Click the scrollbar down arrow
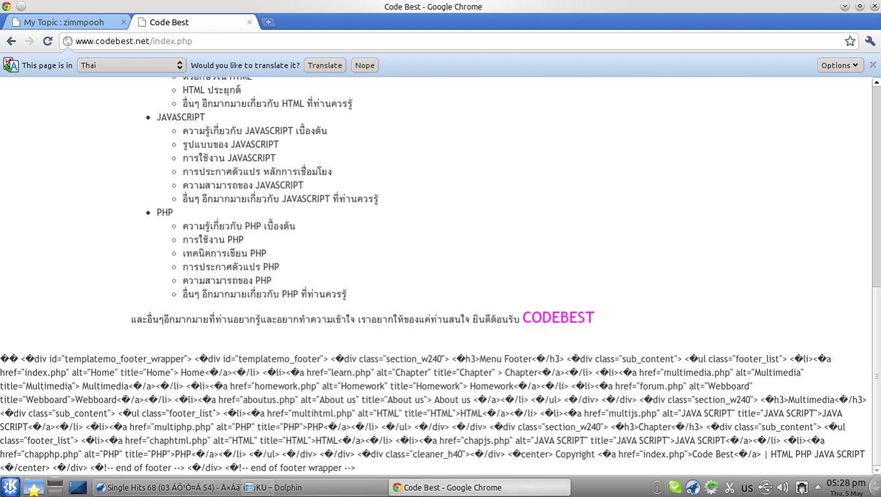The width and height of the screenshot is (881, 497). point(876,470)
